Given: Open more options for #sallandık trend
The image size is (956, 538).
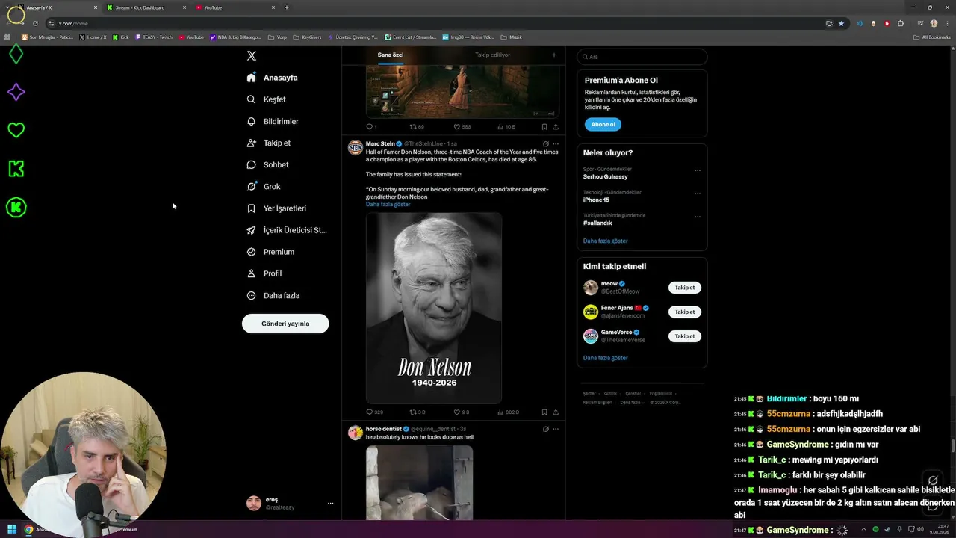Looking at the screenshot, I should (698, 217).
